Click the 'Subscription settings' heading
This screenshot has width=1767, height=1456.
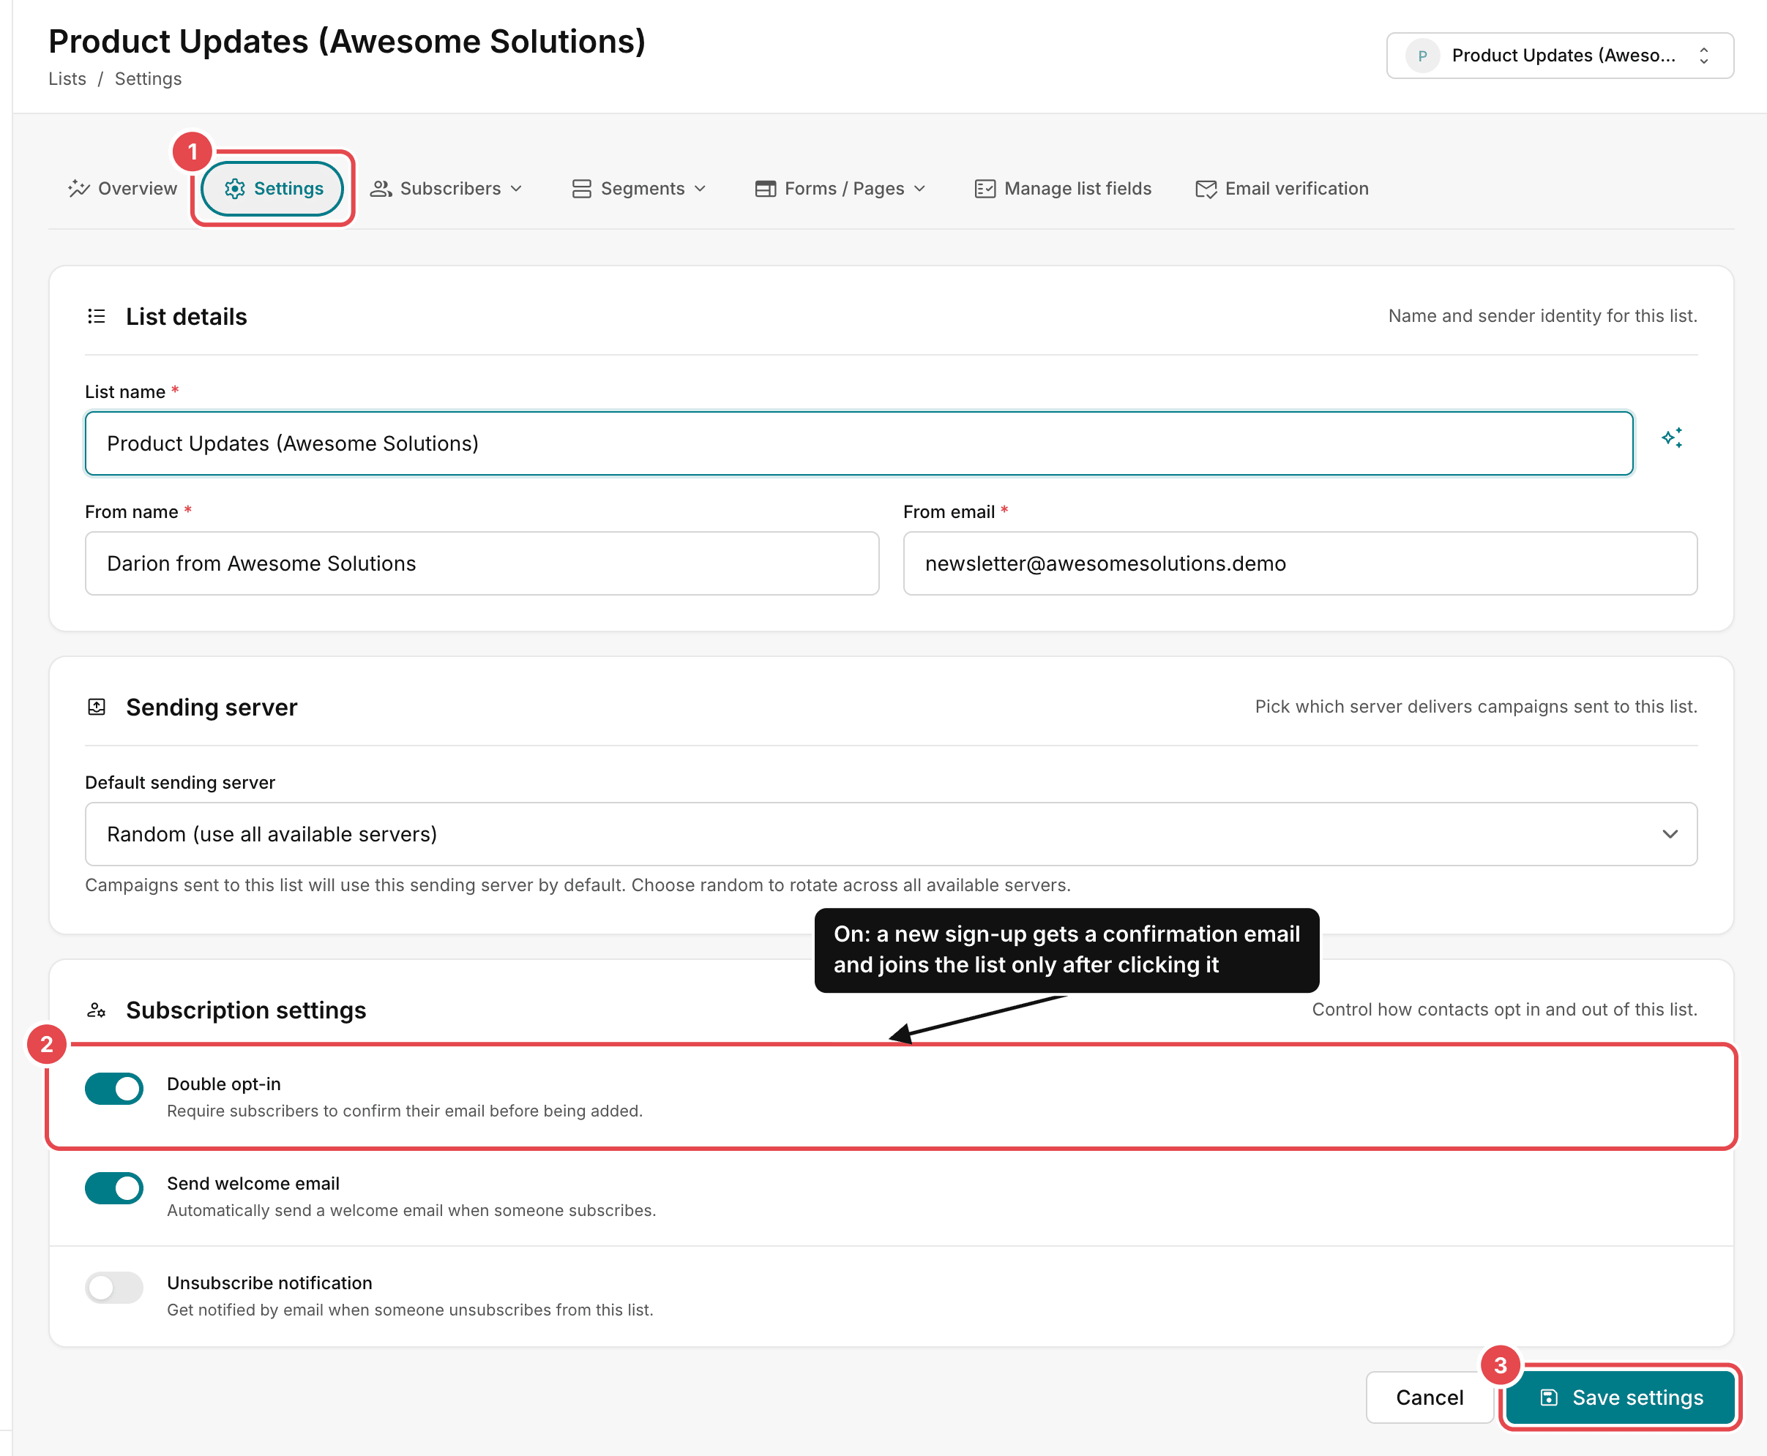click(x=246, y=1010)
